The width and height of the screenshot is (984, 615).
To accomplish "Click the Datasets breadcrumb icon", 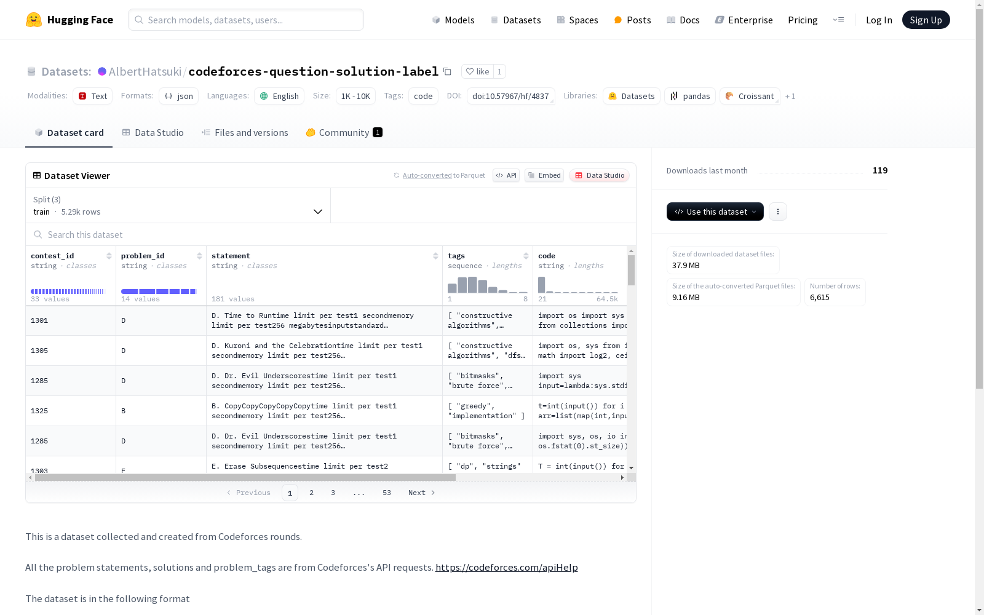I will point(31,71).
